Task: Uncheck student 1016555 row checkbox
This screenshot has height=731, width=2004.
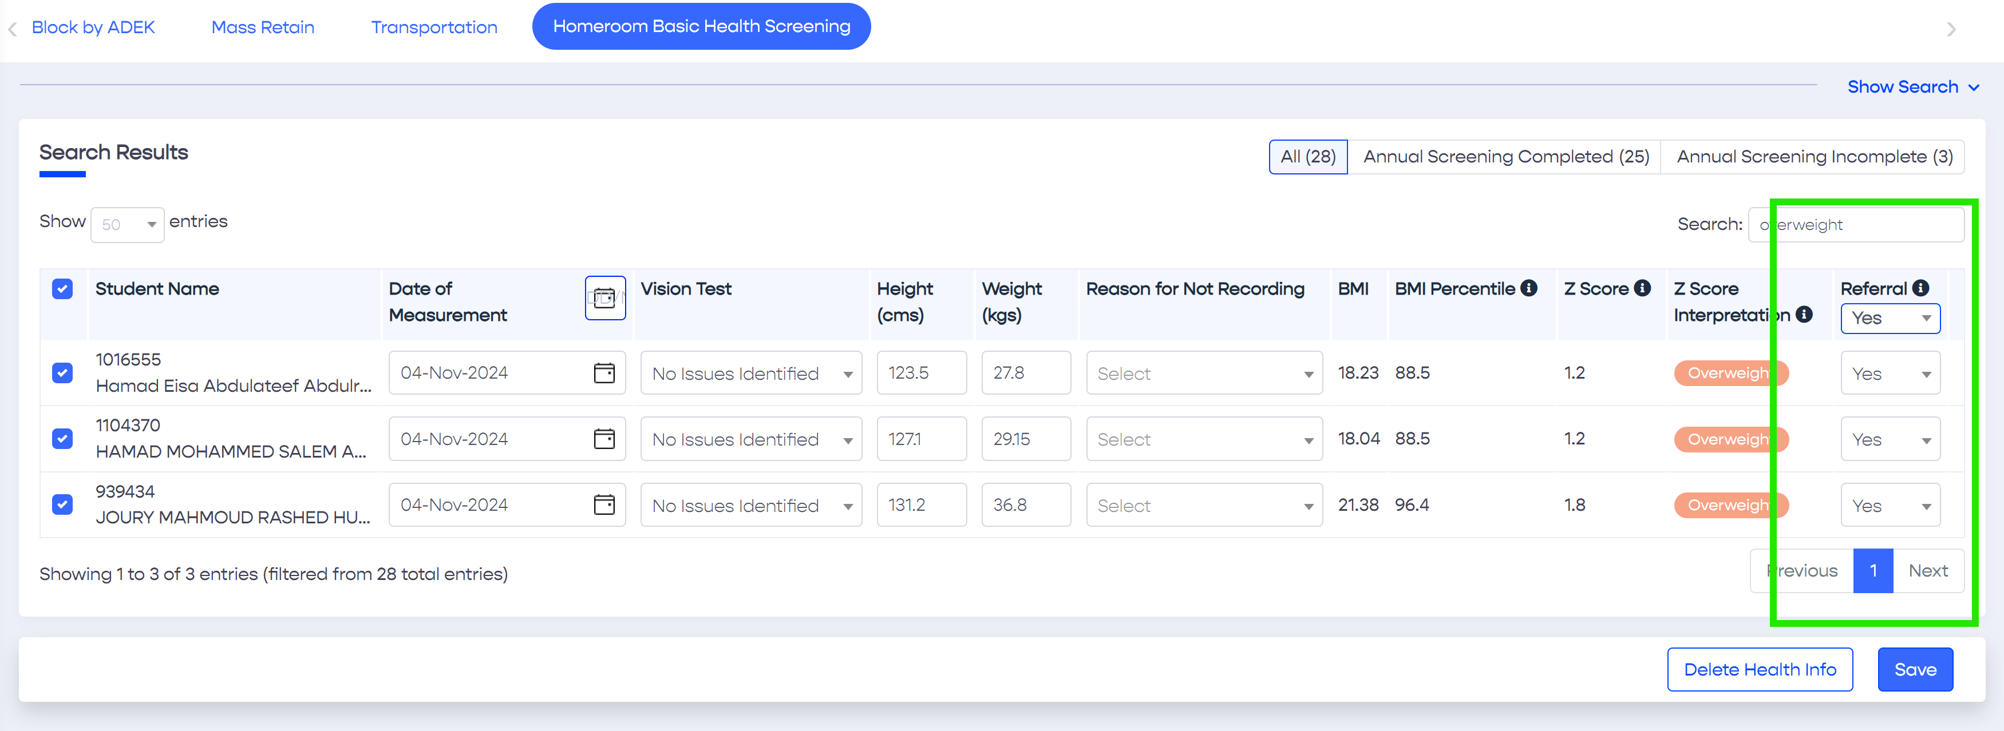Action: [x=62, y=374]
